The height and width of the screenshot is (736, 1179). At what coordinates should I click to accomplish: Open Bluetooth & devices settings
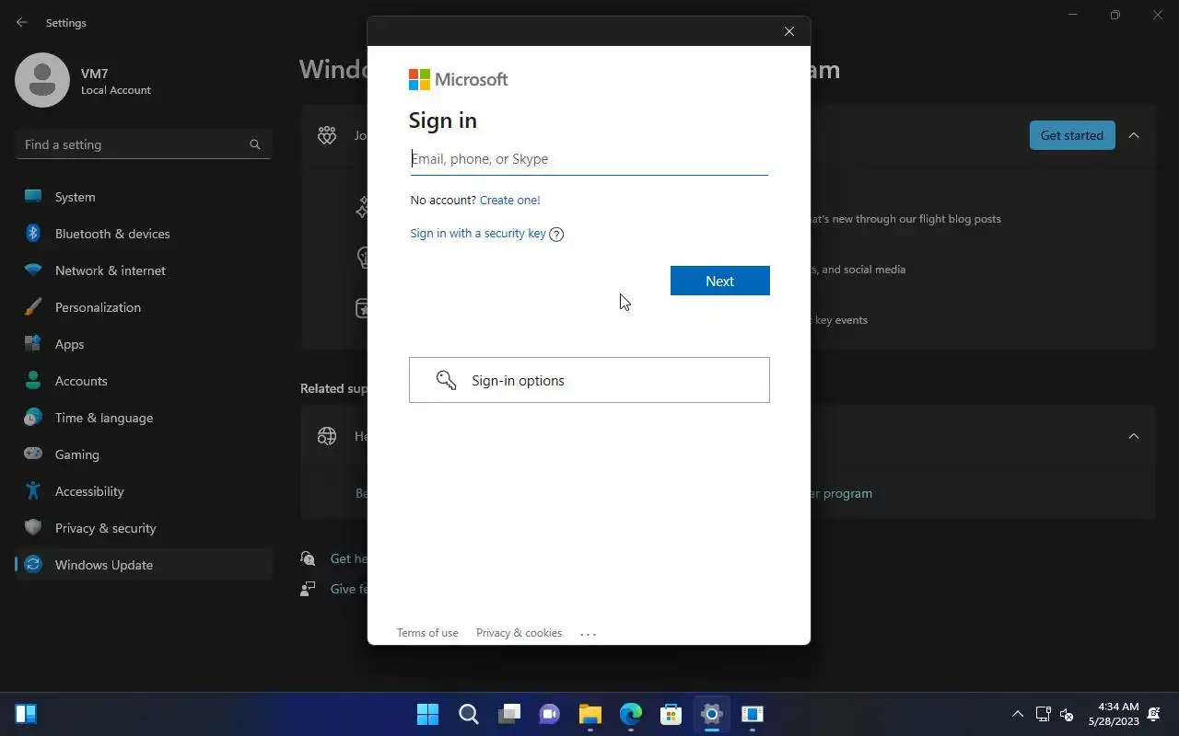(144, 234)
